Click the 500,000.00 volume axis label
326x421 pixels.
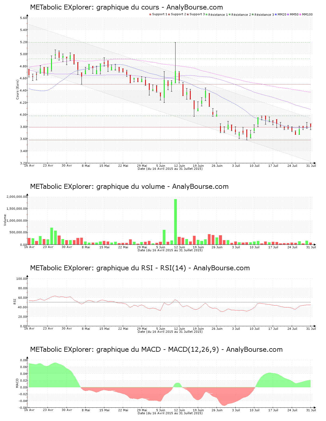tap(18, 233)
